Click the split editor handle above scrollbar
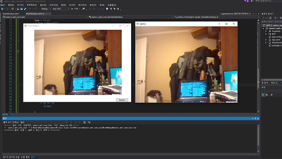282x159 pixels. (258, 20)
